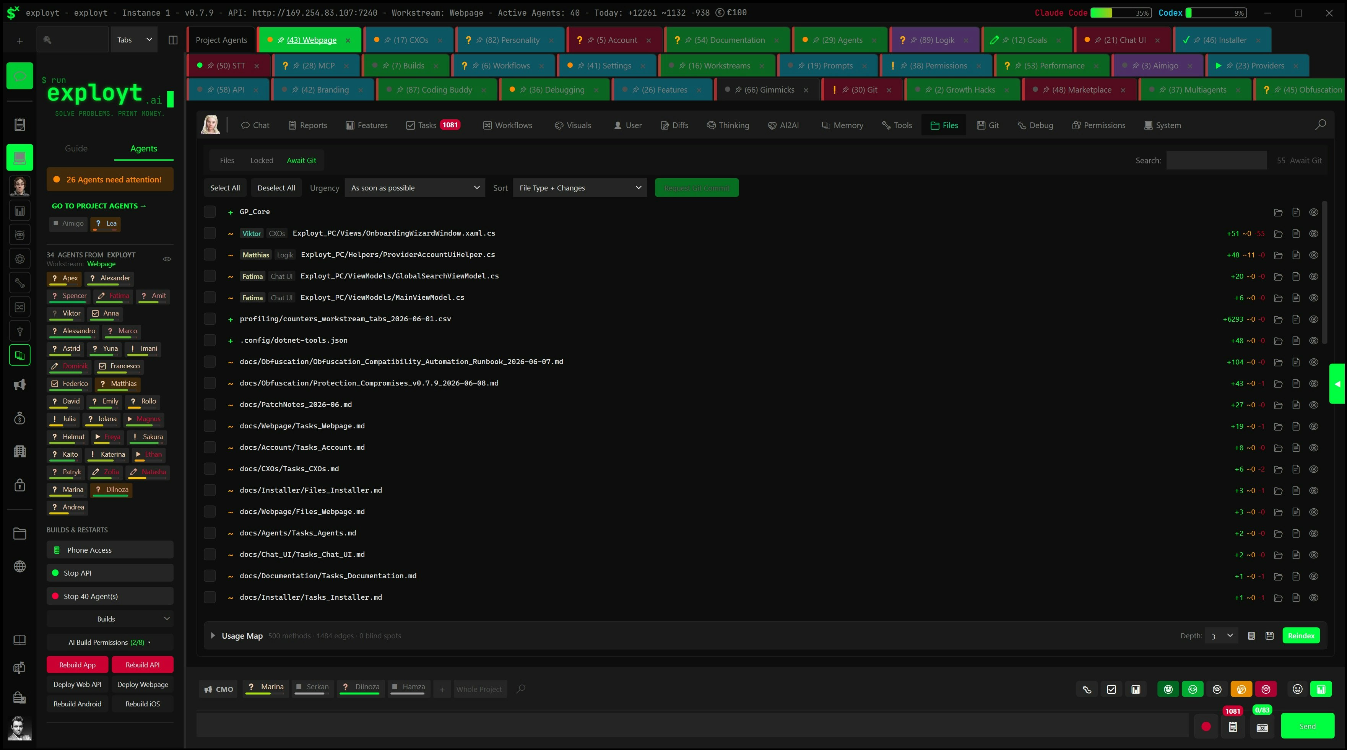The height and width of the screenshot is (750, 1347).
Task: Switch to the Locked files sub-tab
Action: 262,161
